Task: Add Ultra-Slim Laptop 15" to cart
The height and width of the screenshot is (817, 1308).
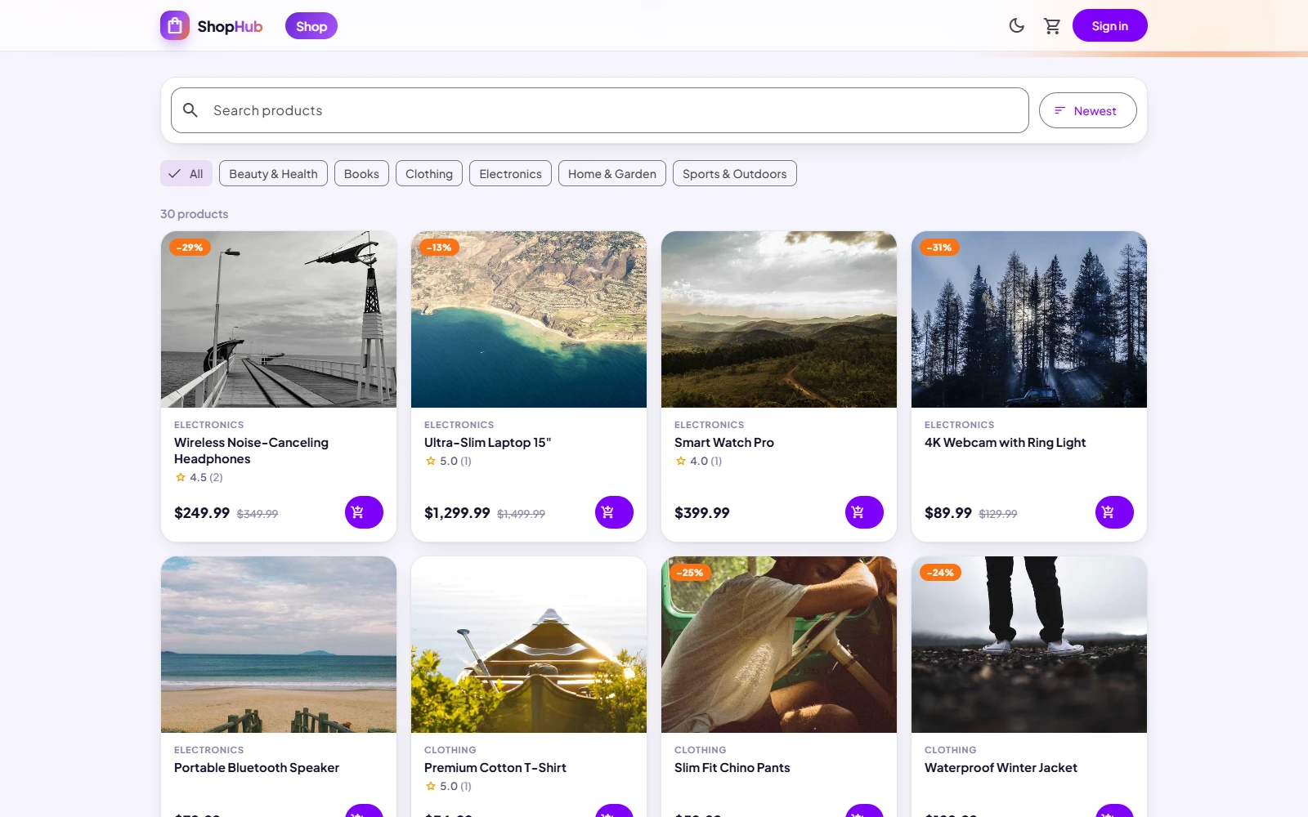Action: [614, 512]
